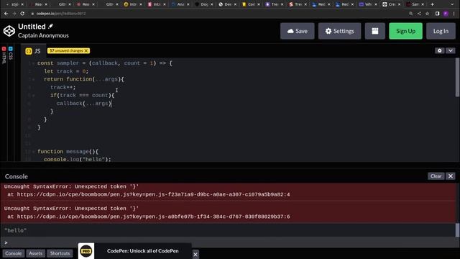Click the zoom magnifier icon in address bar
This screenshot has height=259, width=460.
[x=410, y=14]
